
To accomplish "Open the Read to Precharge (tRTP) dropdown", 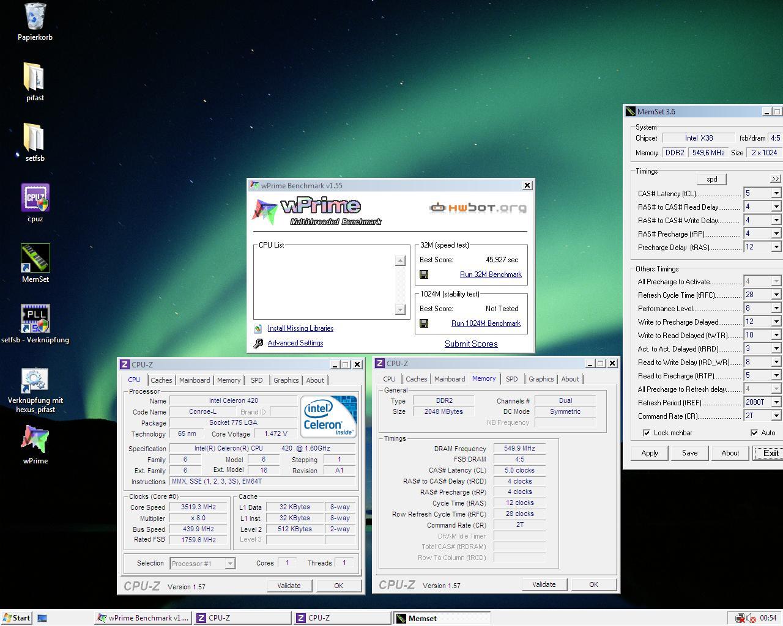I will point(776,375).
